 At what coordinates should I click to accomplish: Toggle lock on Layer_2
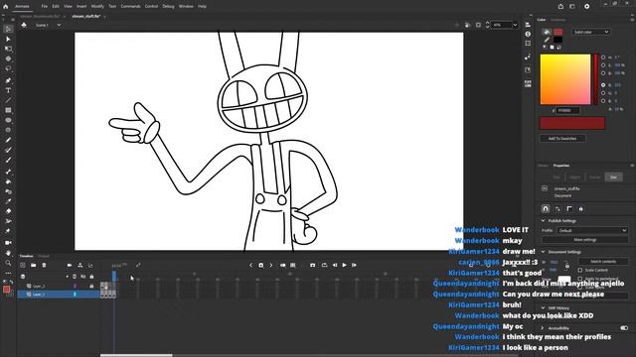[x=91, y=286]
